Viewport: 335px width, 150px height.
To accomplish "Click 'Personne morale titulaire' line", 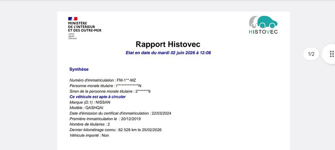I will pos(106,86).
